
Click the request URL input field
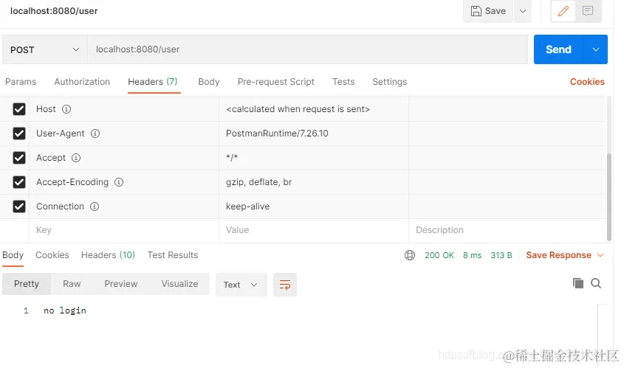pyautogui.click(x=306, y=49)
